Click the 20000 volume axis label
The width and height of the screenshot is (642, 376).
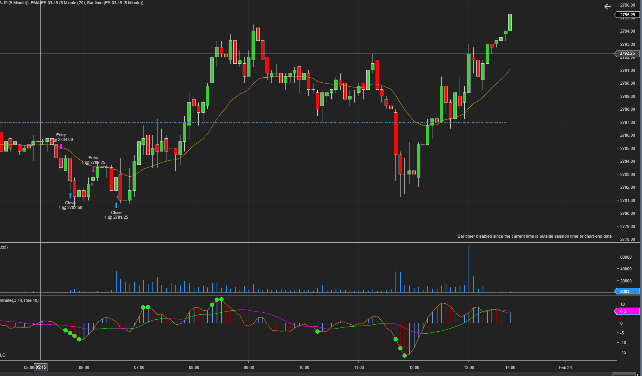[x=626, y=281]
